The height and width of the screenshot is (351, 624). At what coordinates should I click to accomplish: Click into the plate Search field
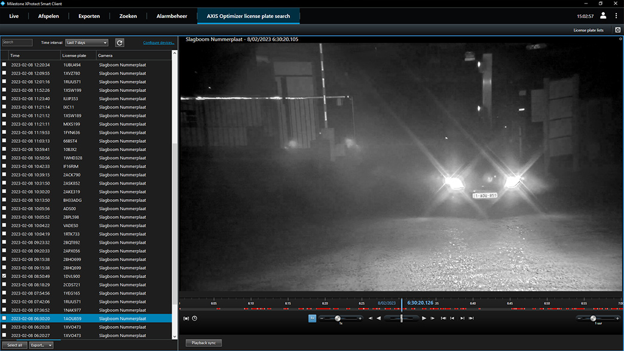17,42
